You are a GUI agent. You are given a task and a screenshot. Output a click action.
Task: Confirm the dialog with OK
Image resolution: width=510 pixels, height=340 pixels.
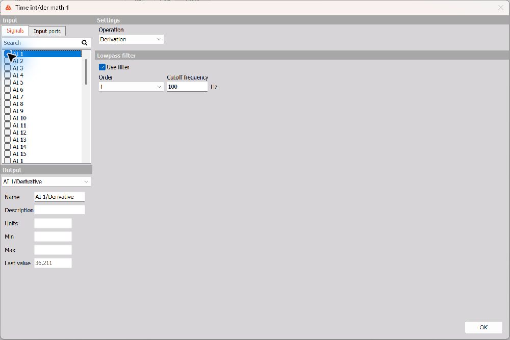[x=483, y=327]
